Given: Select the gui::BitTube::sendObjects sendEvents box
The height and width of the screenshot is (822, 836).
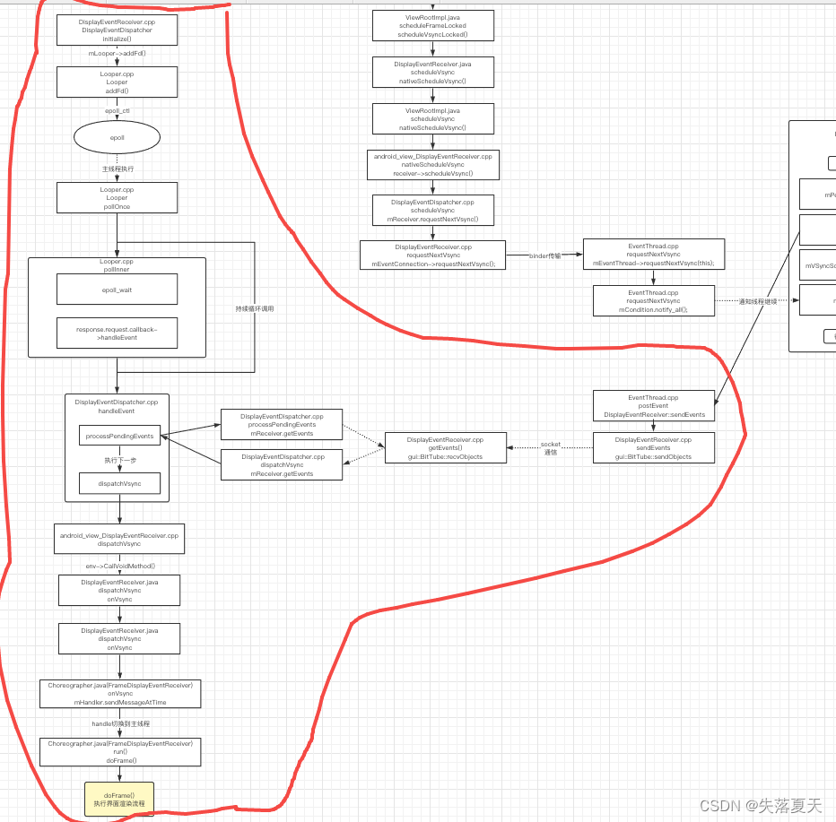Looking at the screenshot, I should pos(653,447).
